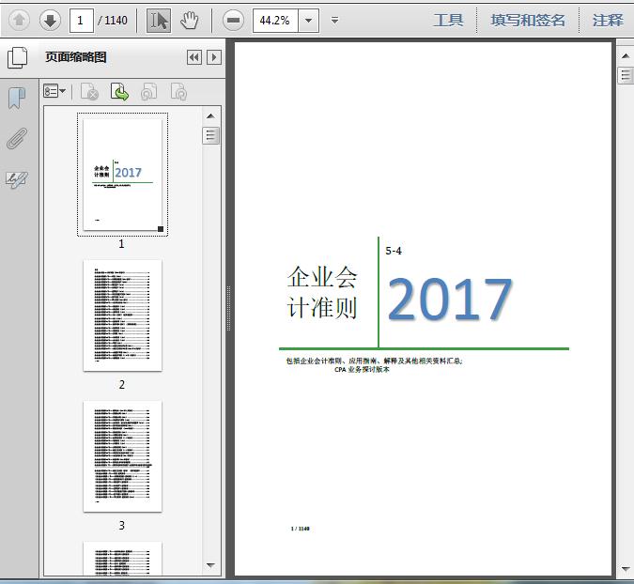Click document view scroll down arrow
This screenshot has height=584, width=634.
click(626, 569)
